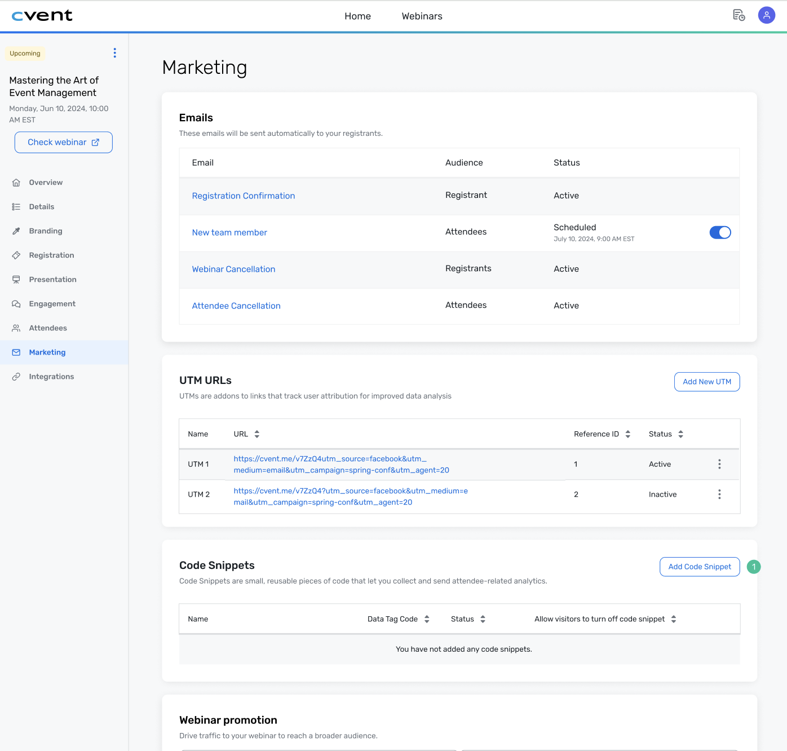The image size is (787, 751).
Task: Click the Cvent logo
Action: 42,16
